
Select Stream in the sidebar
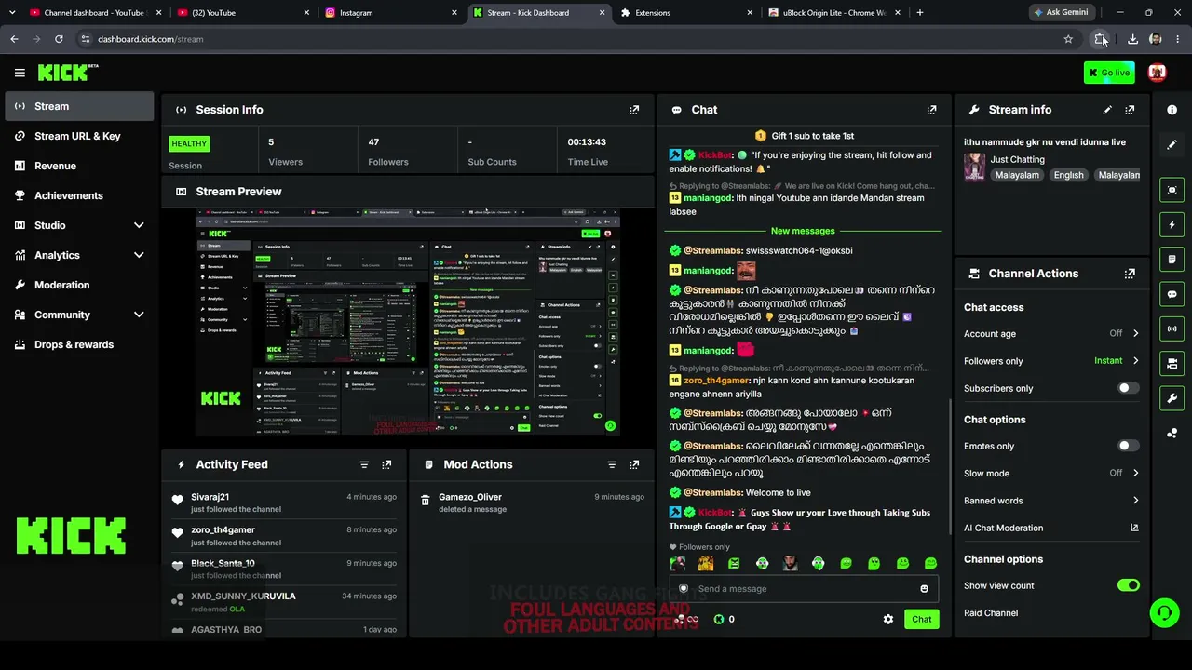[79, 106]
